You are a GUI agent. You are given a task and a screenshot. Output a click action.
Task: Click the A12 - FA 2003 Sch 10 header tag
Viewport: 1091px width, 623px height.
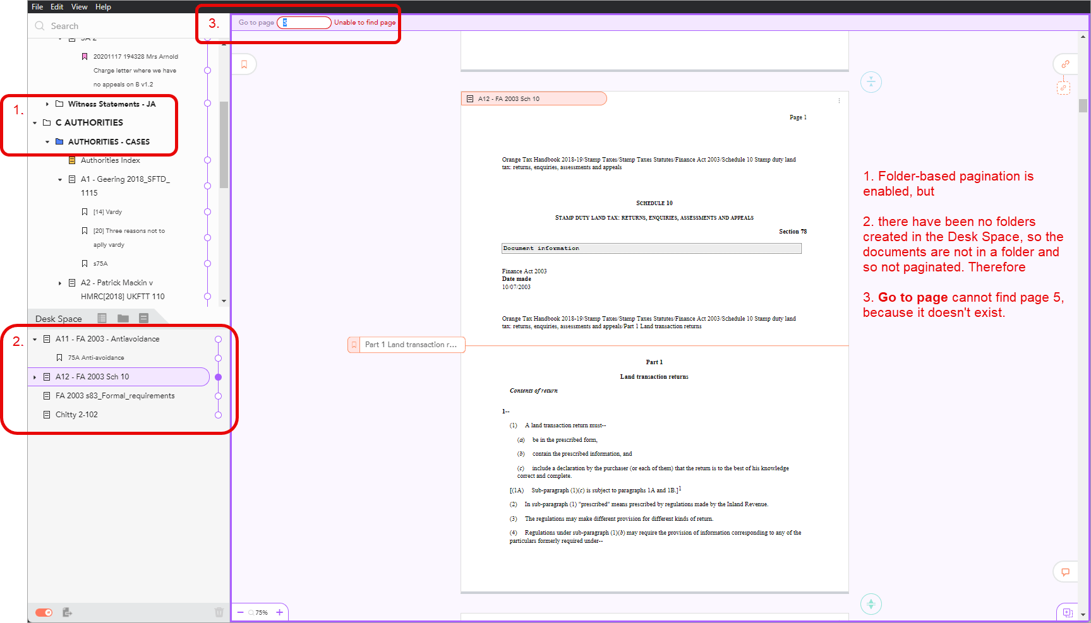[x=534, y=98]
